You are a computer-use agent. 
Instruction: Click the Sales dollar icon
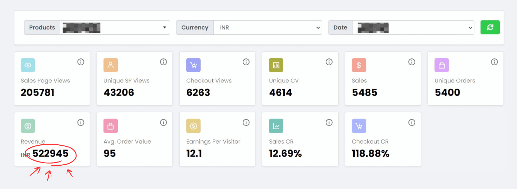pyautogui.click(x=359, y=65)
